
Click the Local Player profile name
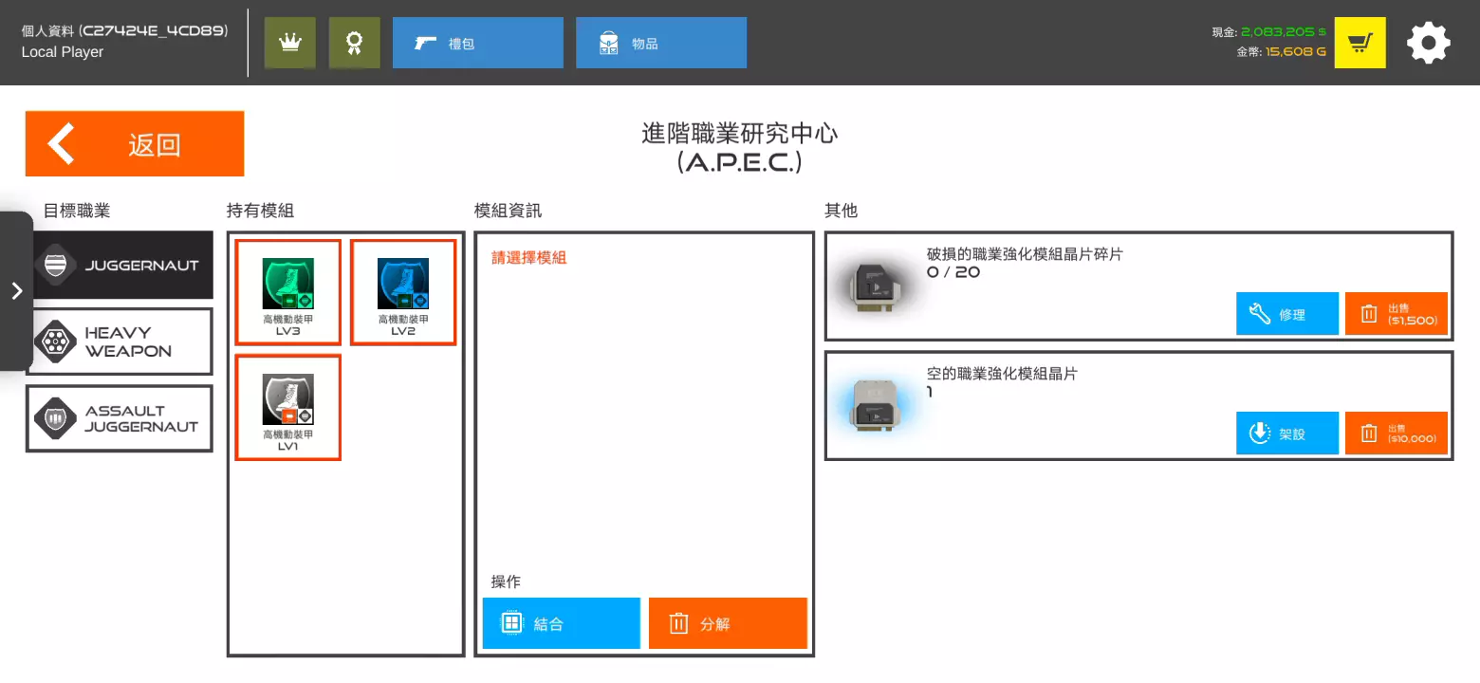tap(63, 52)
